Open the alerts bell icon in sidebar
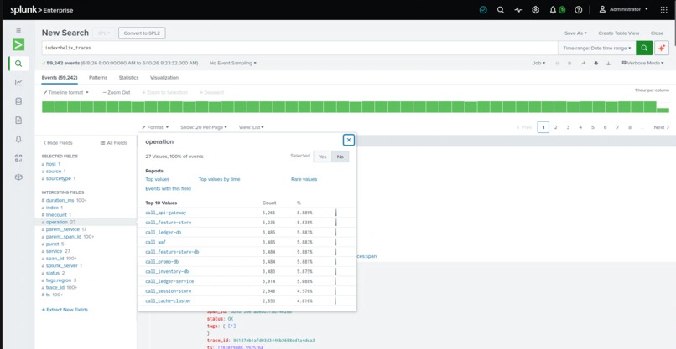676x349 pixels. tap(18, 139)
